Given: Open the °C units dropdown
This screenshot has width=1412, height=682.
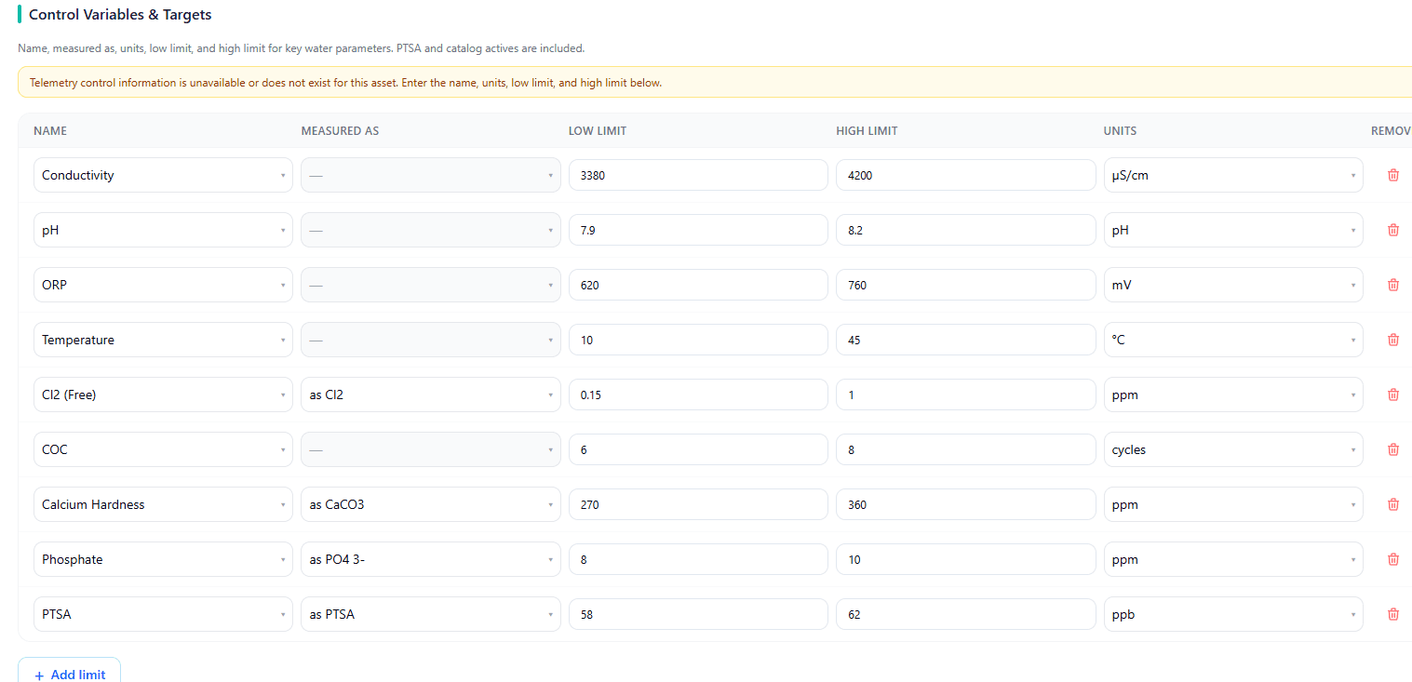Looking at the screenshot, I should (x=1233, y=340).
